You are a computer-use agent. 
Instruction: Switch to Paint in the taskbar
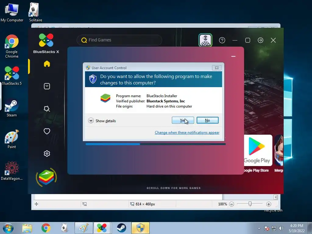tap(83, 228)
